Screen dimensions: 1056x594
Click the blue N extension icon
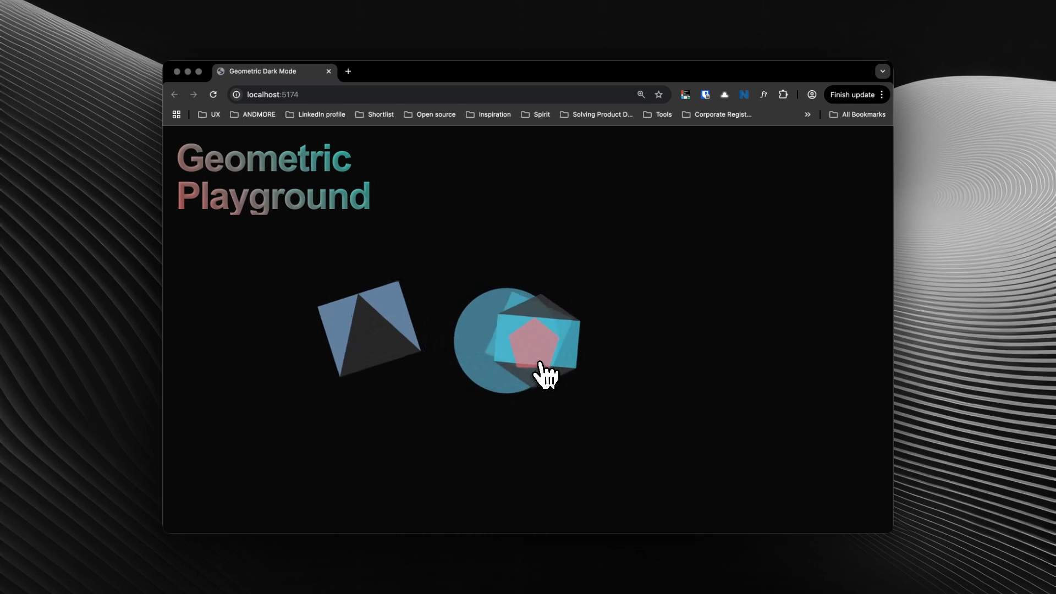click(x=744, y=95)
